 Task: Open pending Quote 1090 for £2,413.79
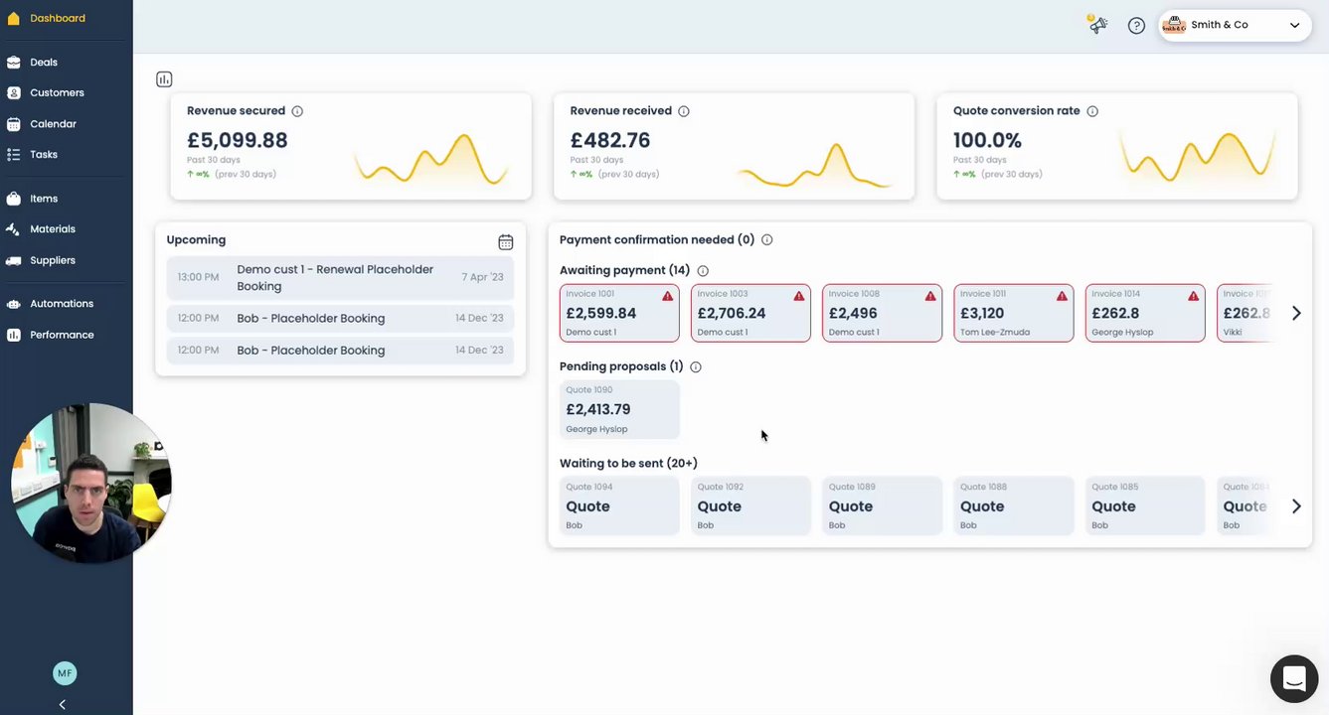(619, 409)
